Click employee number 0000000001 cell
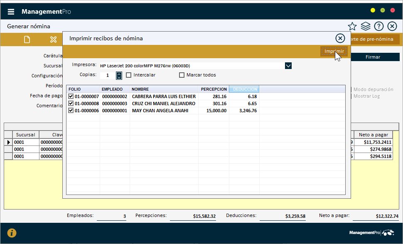The image size is (403, 244). point(115,111)
